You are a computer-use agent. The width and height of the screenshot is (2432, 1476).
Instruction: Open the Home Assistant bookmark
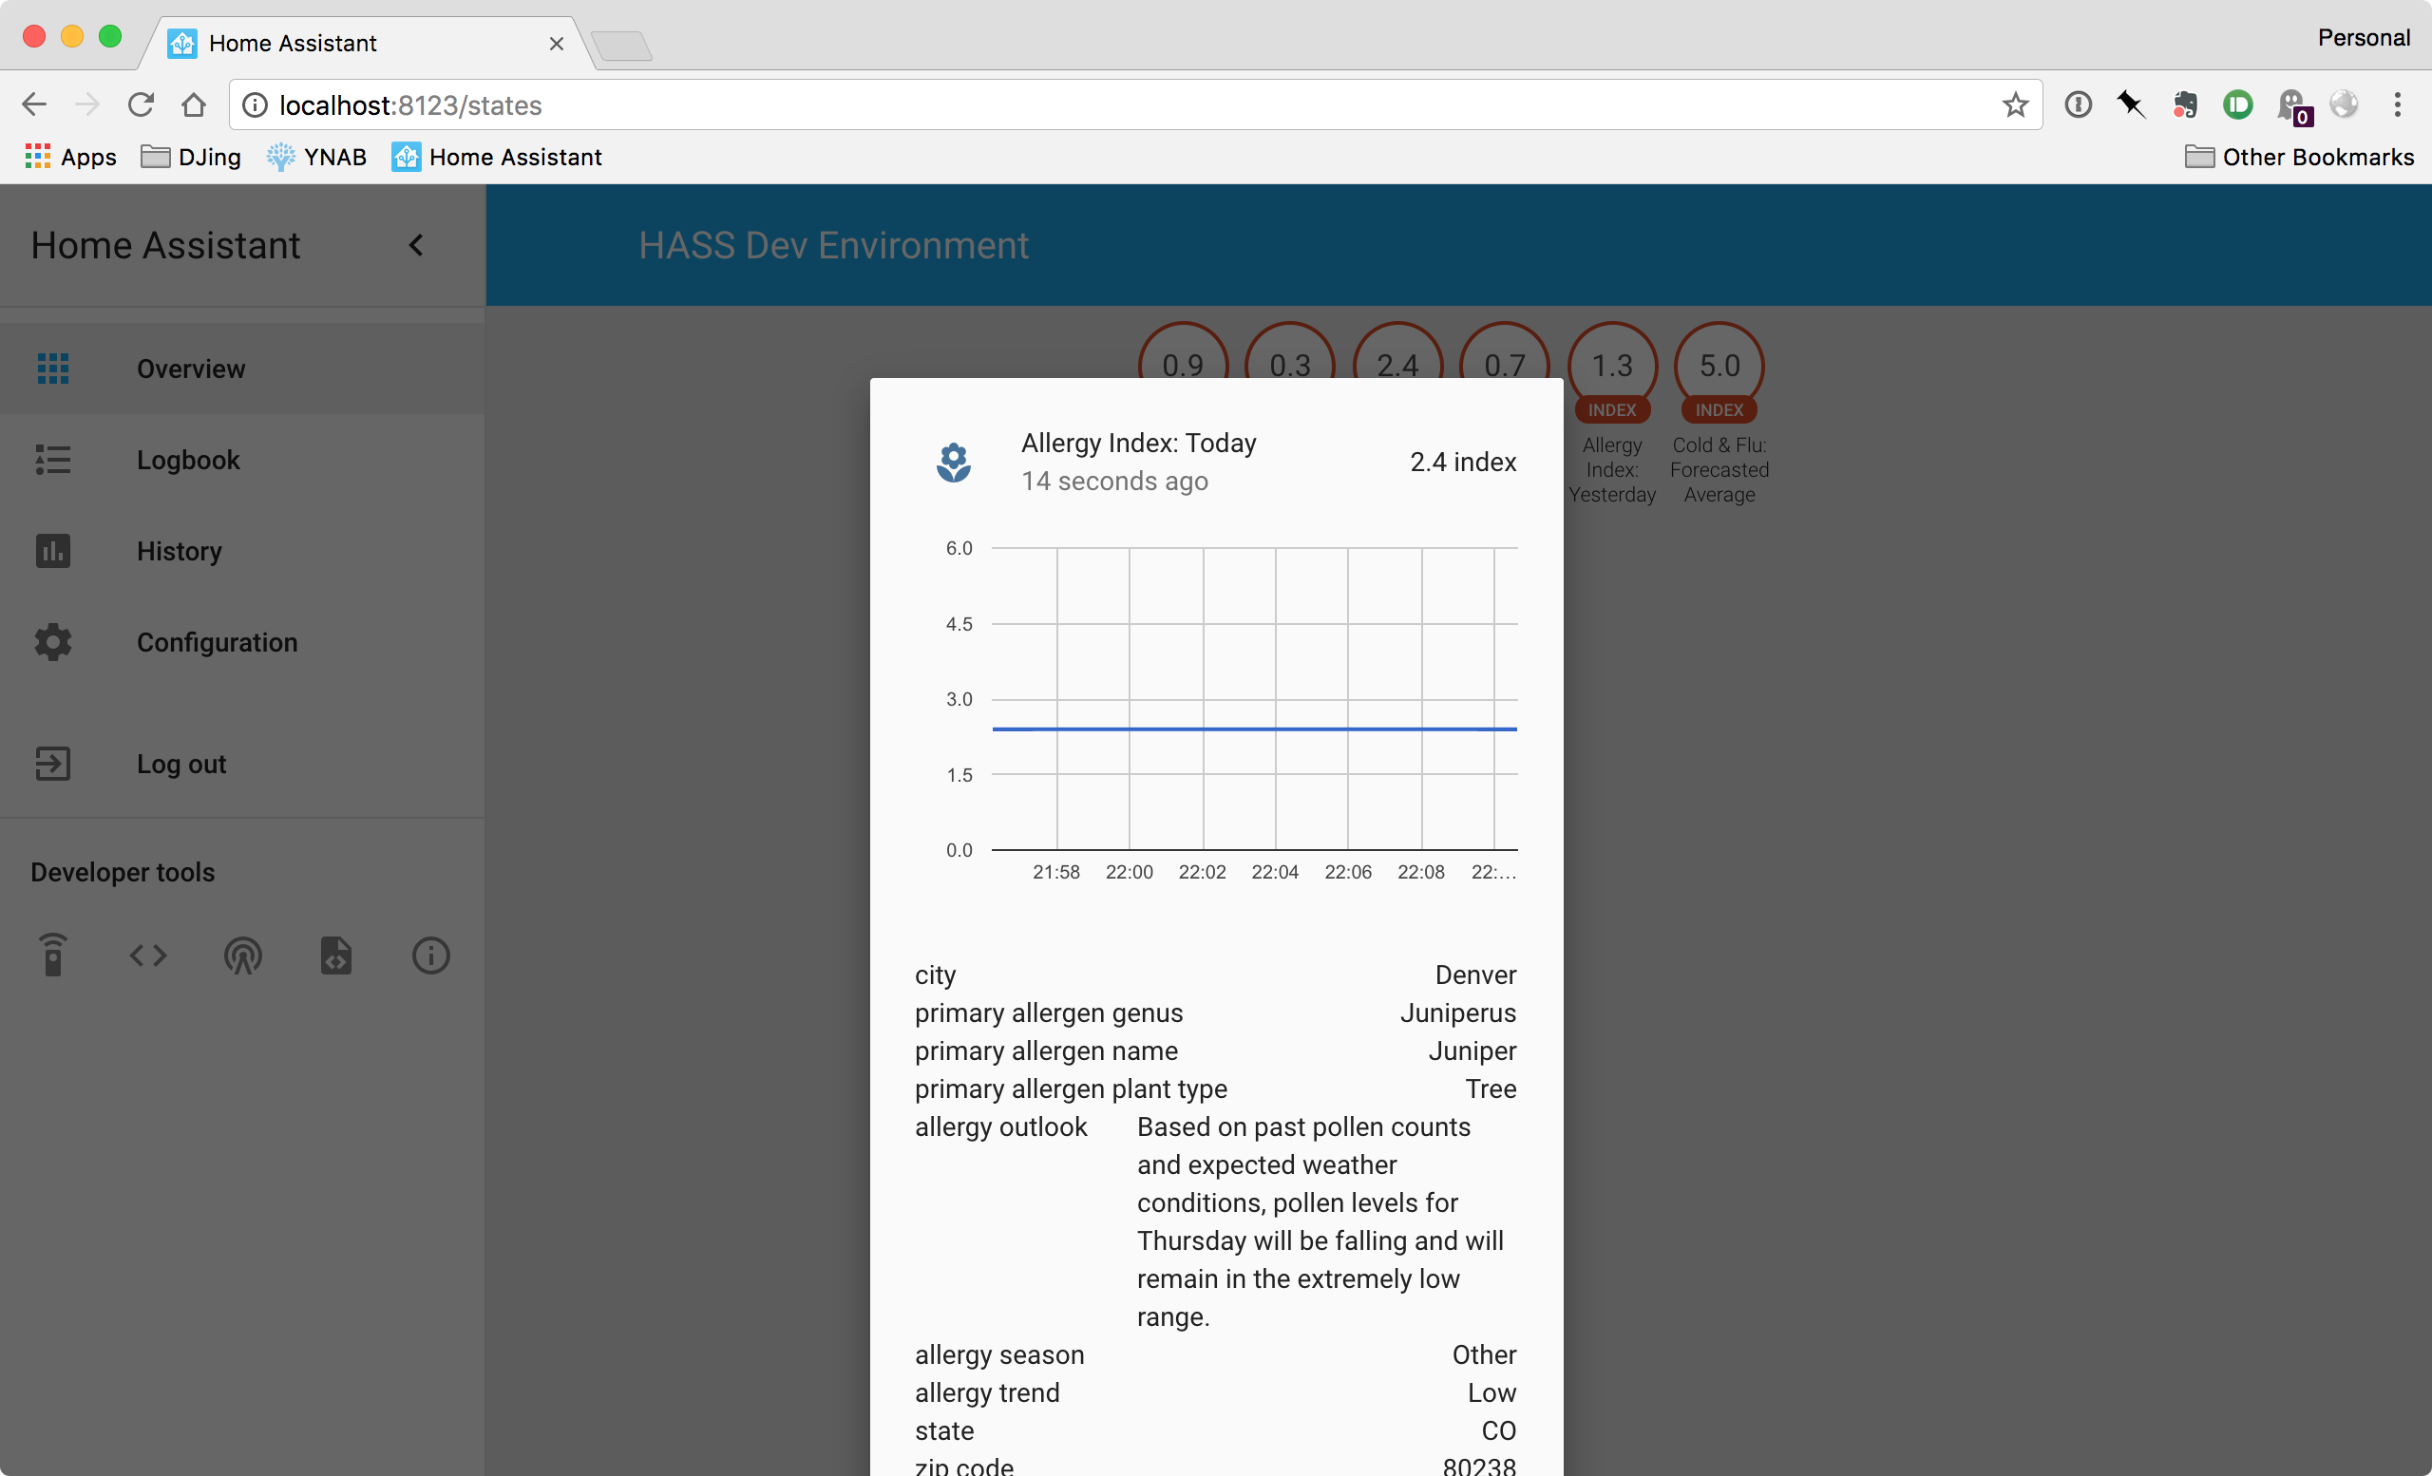click(x=498, y=157)
